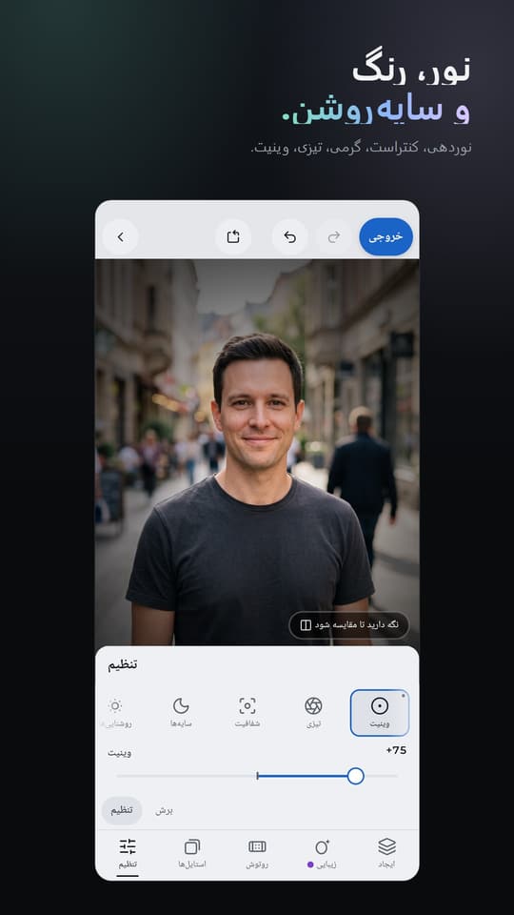The height and width of the screenshot is (915, 514).
Task: Open the ایجاد create layers tab
Action: click(386, 854)
